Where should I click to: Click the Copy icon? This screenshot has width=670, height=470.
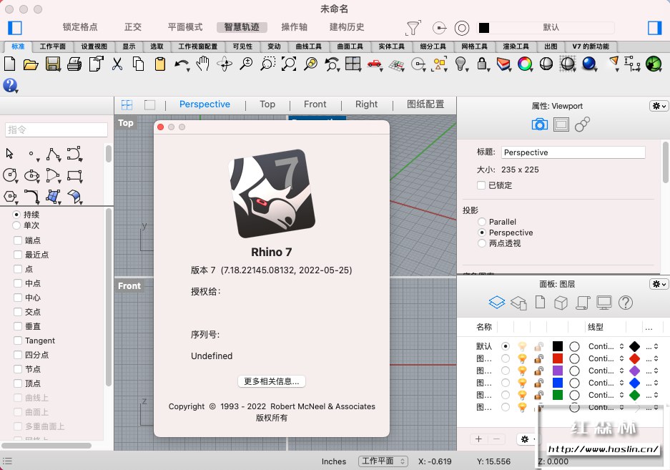point(138,64)
